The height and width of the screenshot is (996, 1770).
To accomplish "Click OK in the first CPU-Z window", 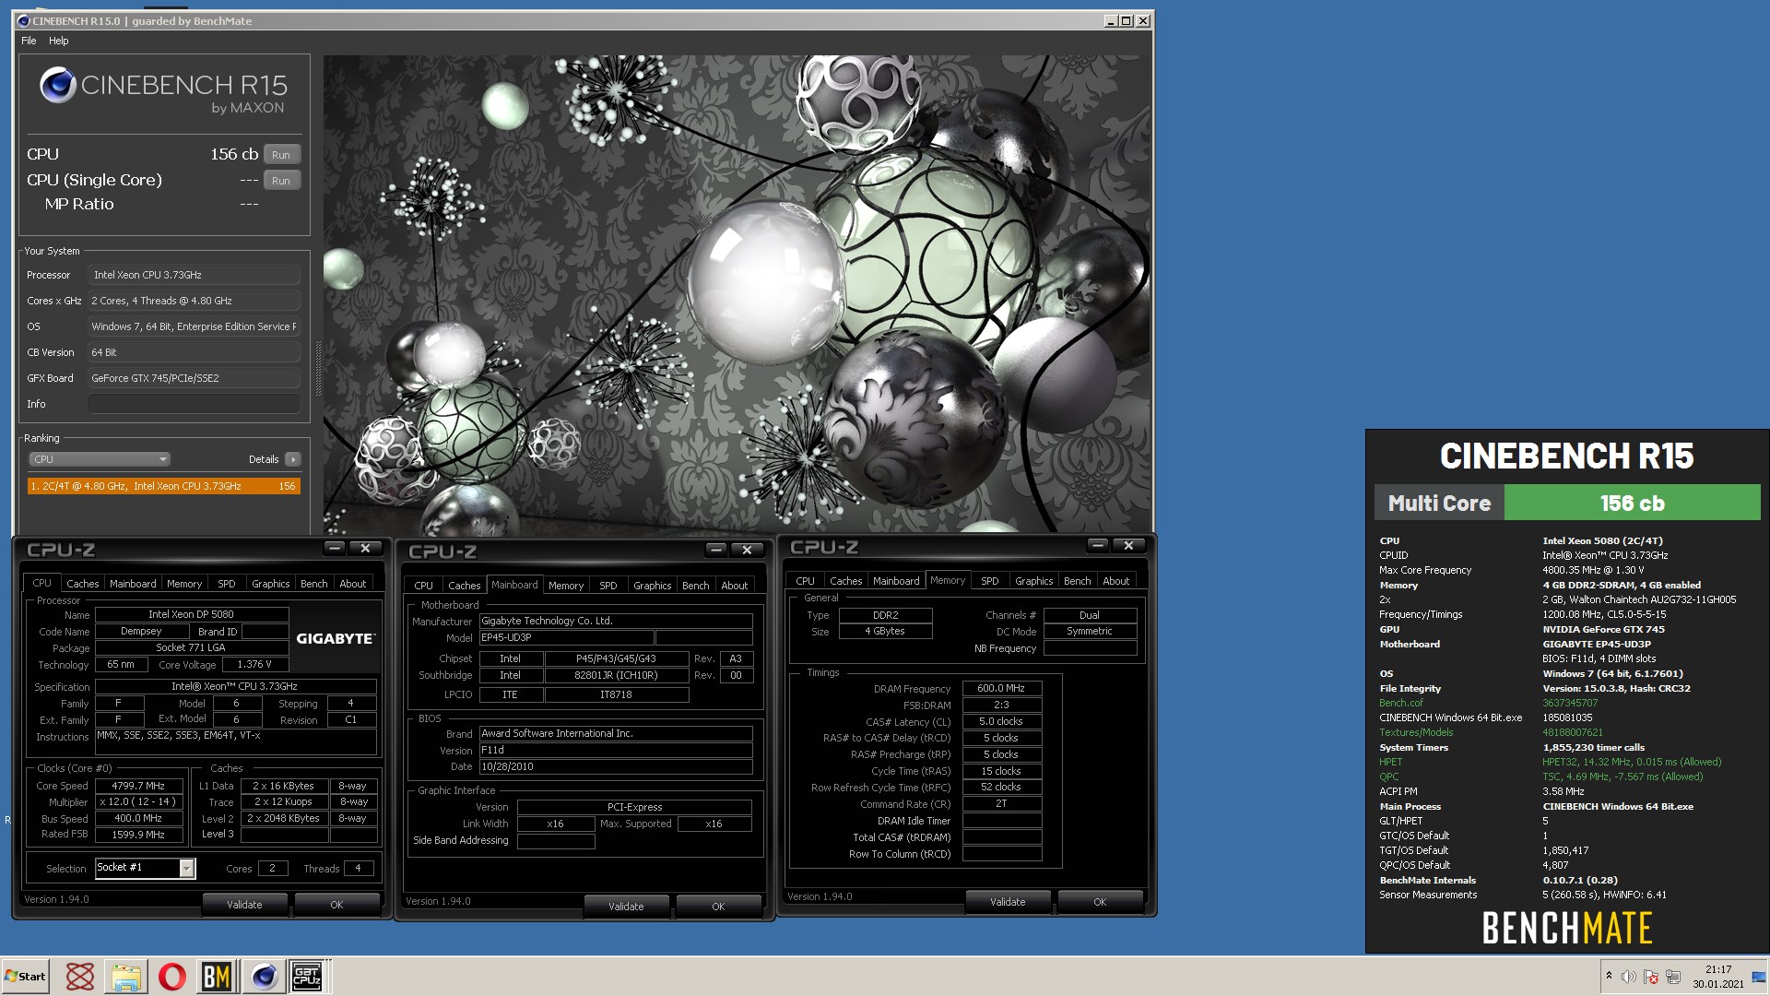I will 336,905.
